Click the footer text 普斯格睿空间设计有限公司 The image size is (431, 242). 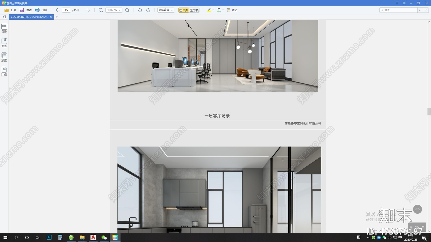click(x=303, y=123)
